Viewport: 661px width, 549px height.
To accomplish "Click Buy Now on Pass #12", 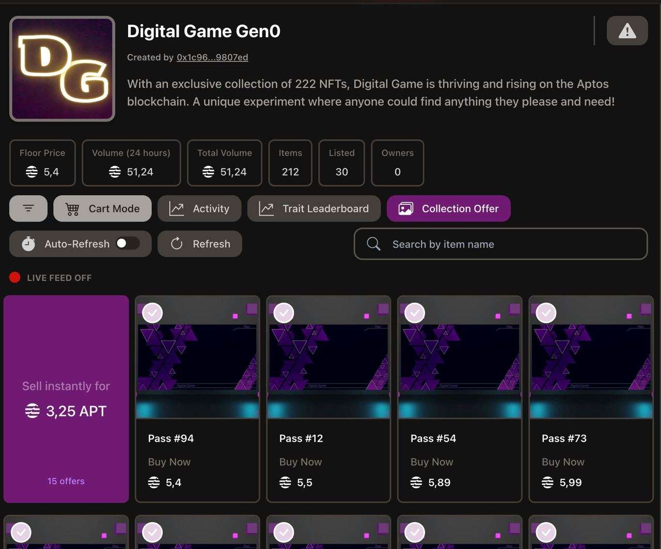I will pos(301,462).
